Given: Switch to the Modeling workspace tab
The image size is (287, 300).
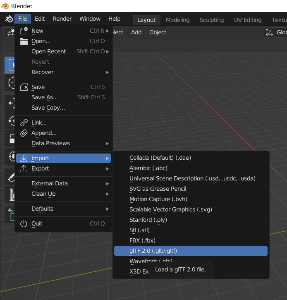Looking at the screenshot, I should pyautogui.click(x=178, y=20).
